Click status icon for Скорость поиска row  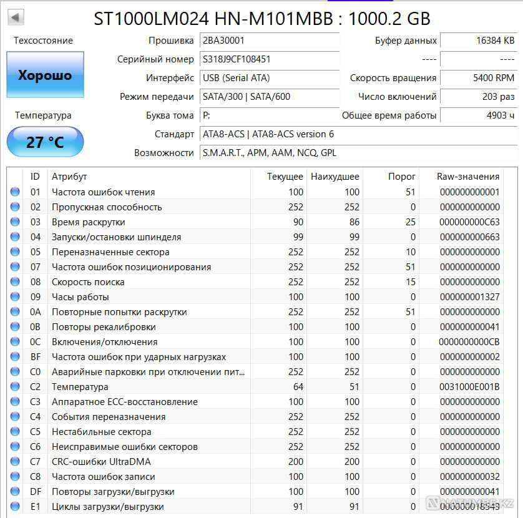15,282
